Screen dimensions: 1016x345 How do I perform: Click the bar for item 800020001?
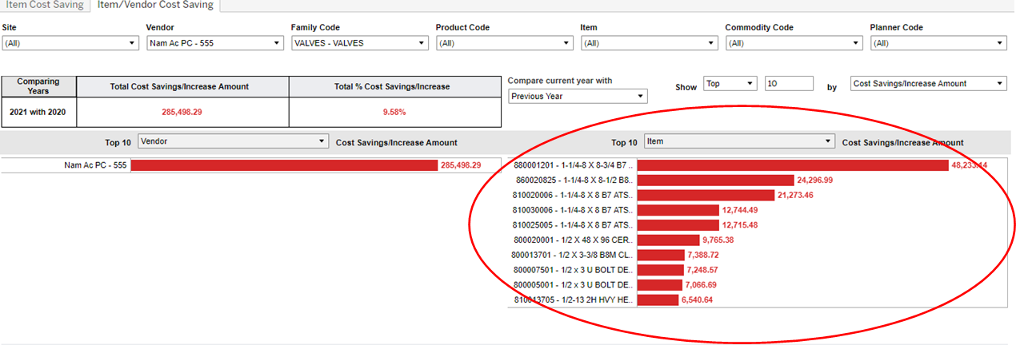coord(669,240)
